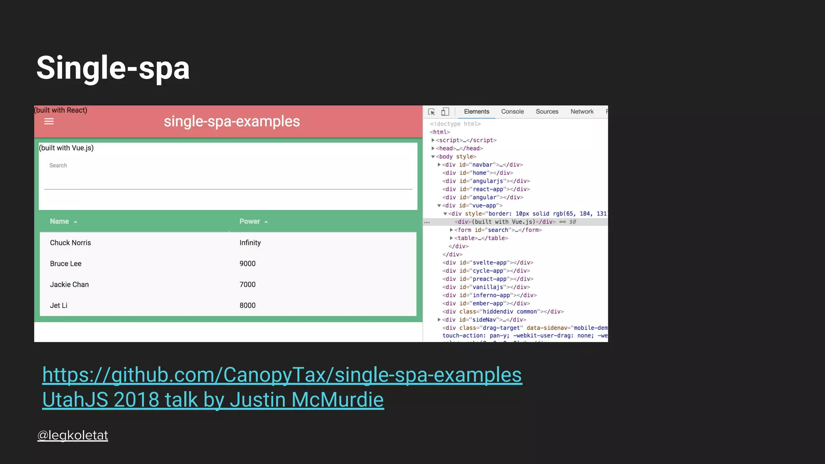Click the (built with React) label
The image size is (825, 464).
(x=60, y=110)
